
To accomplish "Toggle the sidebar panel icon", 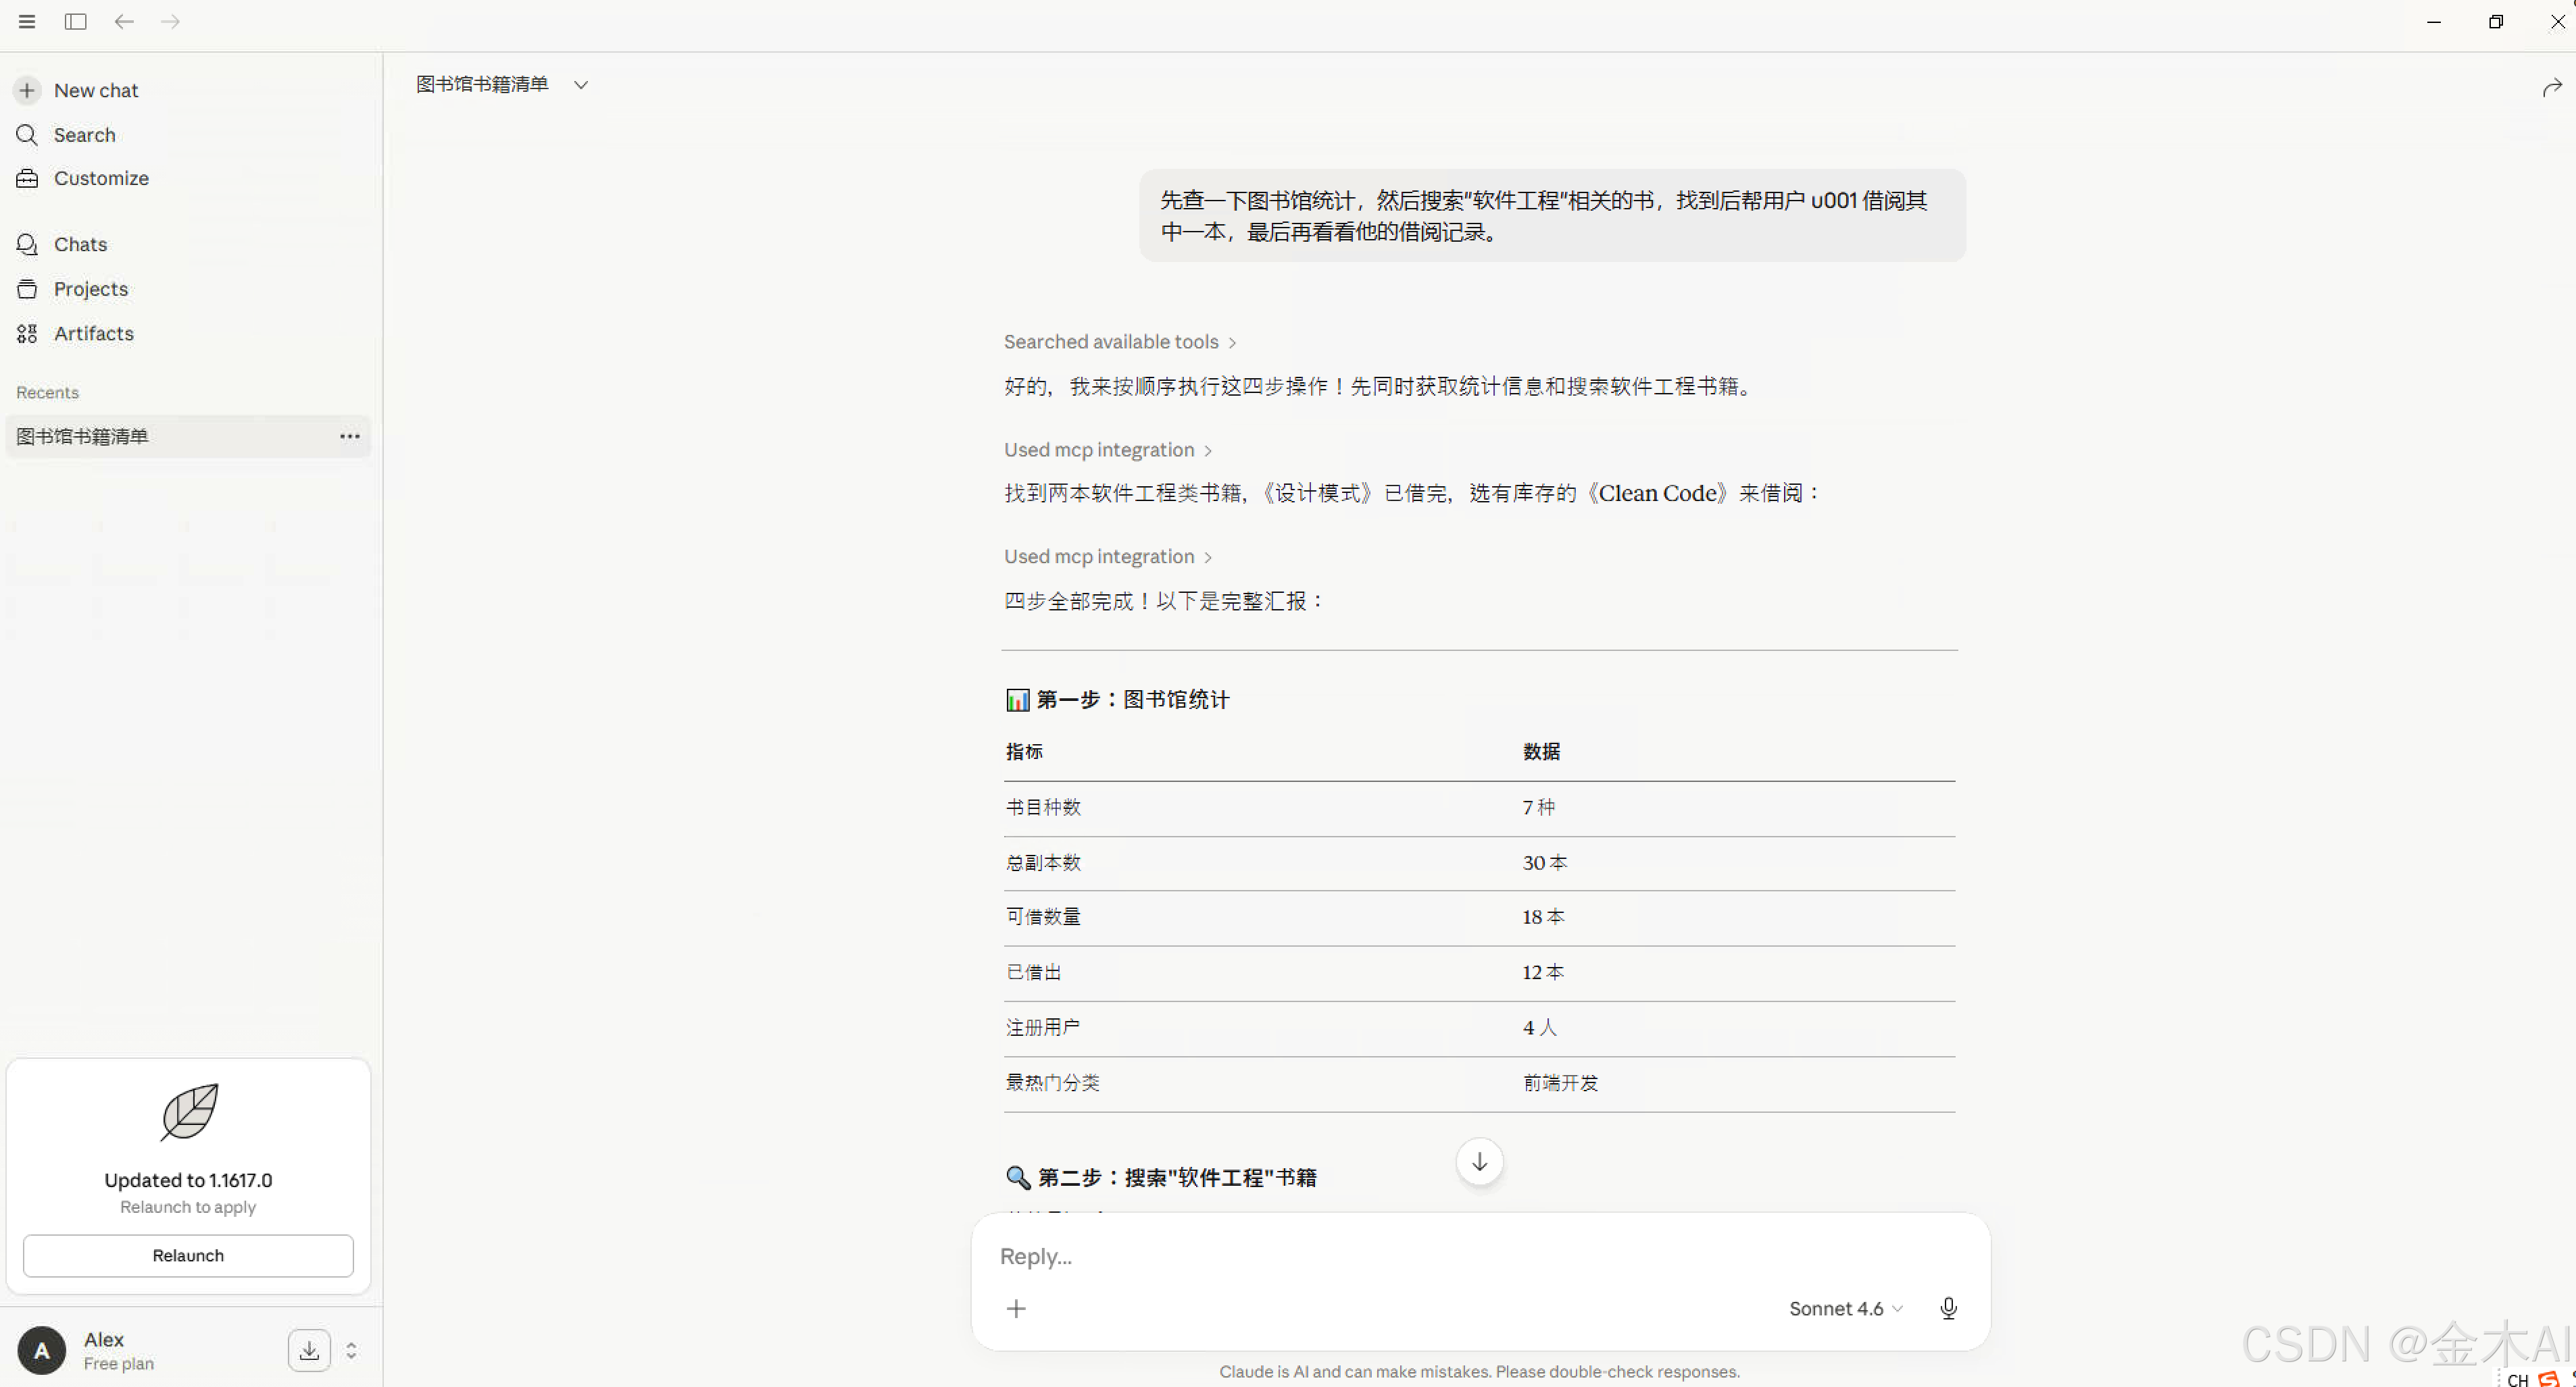I will coord(75,21).
